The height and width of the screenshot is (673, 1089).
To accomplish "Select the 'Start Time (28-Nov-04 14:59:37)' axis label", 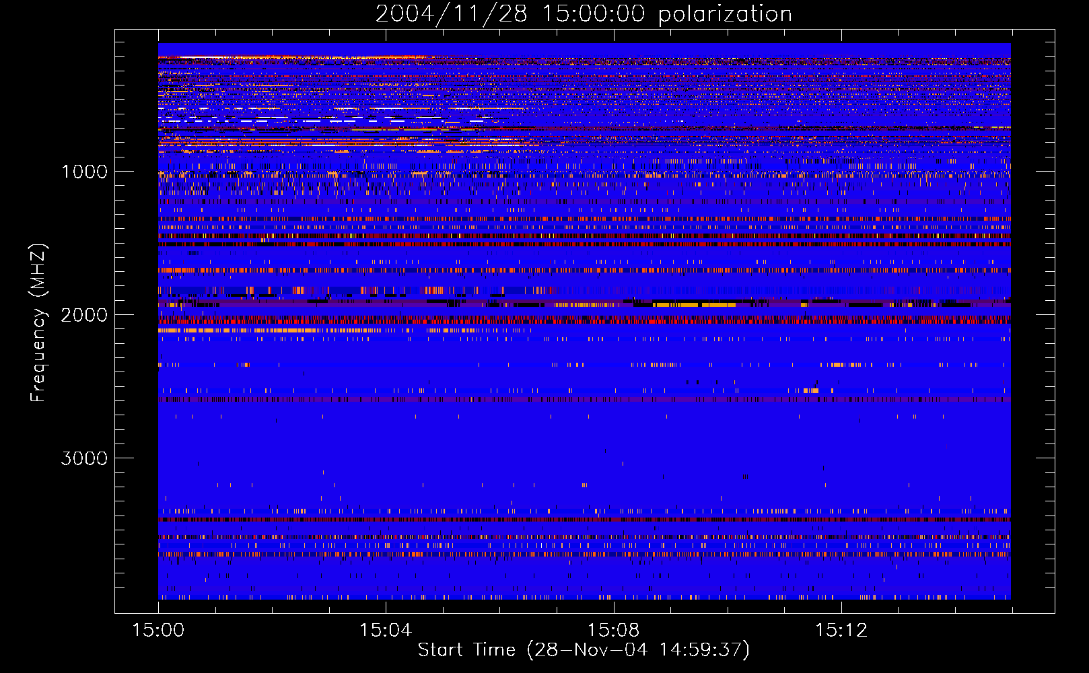I will point(584,650).
